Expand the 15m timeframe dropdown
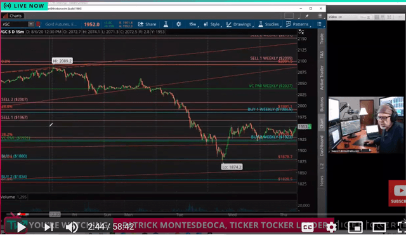406x235 pixels. click(193, 24)
